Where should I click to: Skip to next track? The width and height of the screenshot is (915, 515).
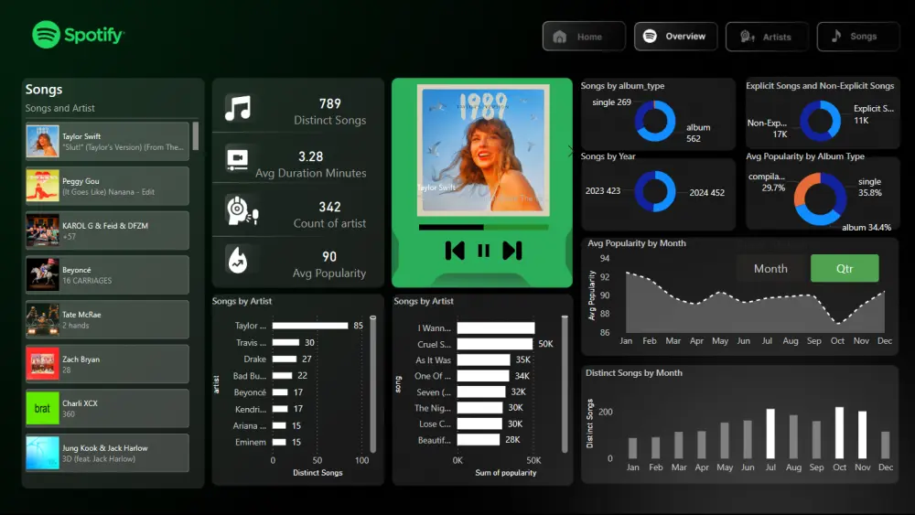[511, 251]
